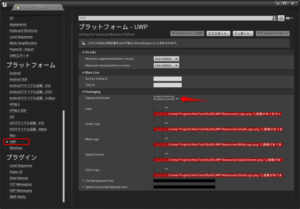Click the デフォルトとして設定 button
The image size is (300, 209).
187,33
